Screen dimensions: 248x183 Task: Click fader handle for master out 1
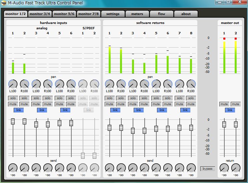[224, 124]
